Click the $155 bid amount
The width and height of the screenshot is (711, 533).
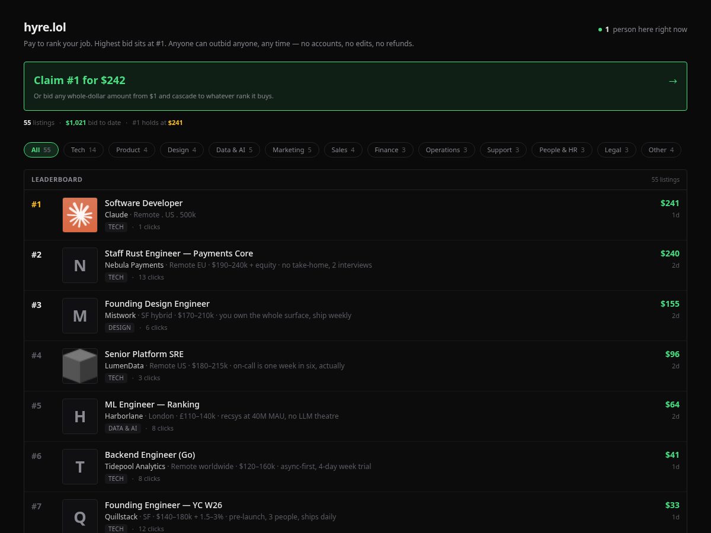click(670, 304)
